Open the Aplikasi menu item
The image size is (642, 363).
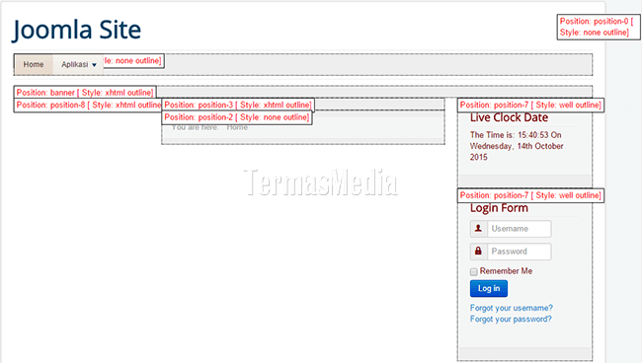coord(78,64)
